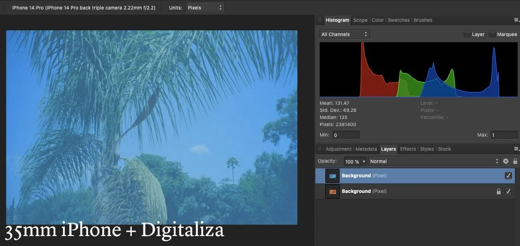Switch to the Adjustment tab

(338, 149)
